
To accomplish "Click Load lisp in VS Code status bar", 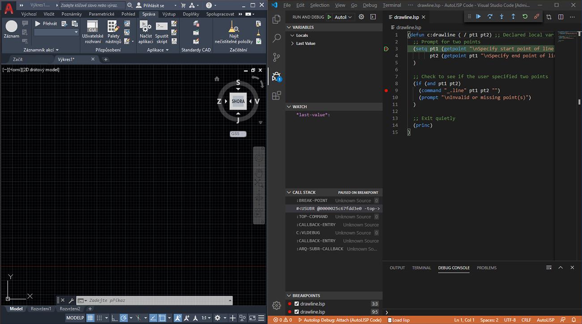I will coord(398,320).
